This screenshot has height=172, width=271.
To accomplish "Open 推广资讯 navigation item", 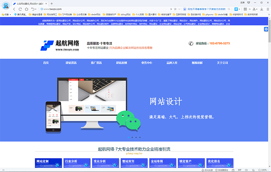I will click(x=96, y=63).
